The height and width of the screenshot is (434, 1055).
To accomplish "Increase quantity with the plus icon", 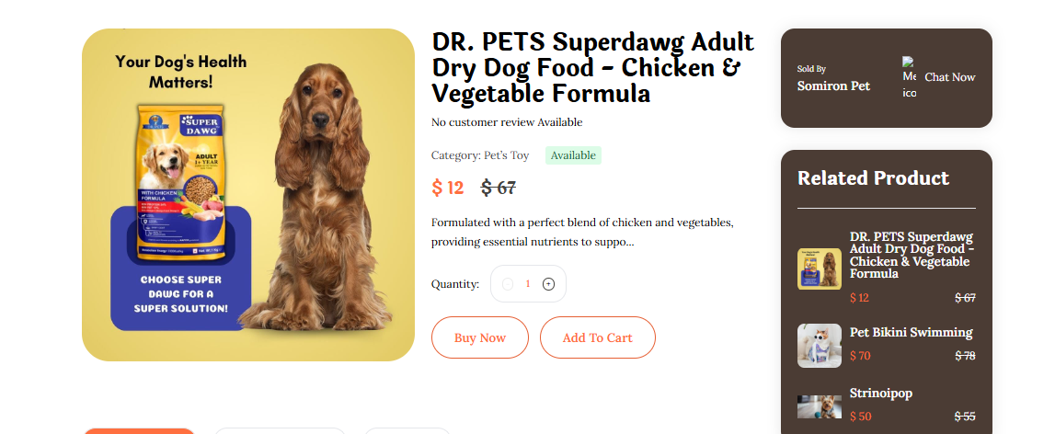I will 549,284.
